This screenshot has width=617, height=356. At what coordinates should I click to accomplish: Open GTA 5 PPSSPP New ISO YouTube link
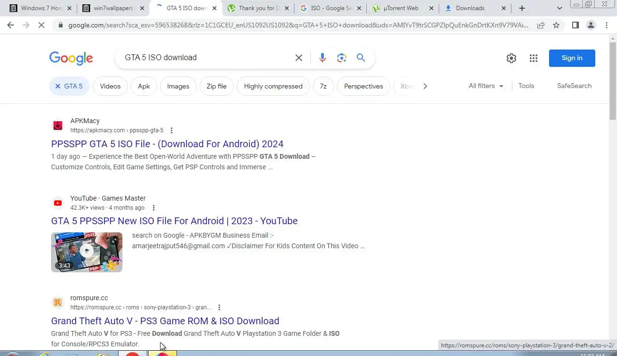point(174,221)
